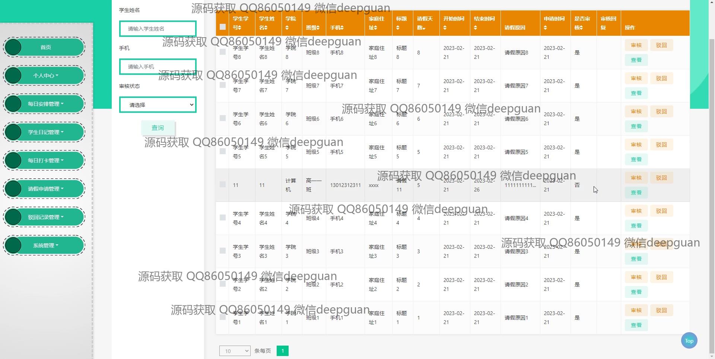The height and width of the screenshot is (359, 715).
Task: Click the 查询 search button
Action: 158,128
